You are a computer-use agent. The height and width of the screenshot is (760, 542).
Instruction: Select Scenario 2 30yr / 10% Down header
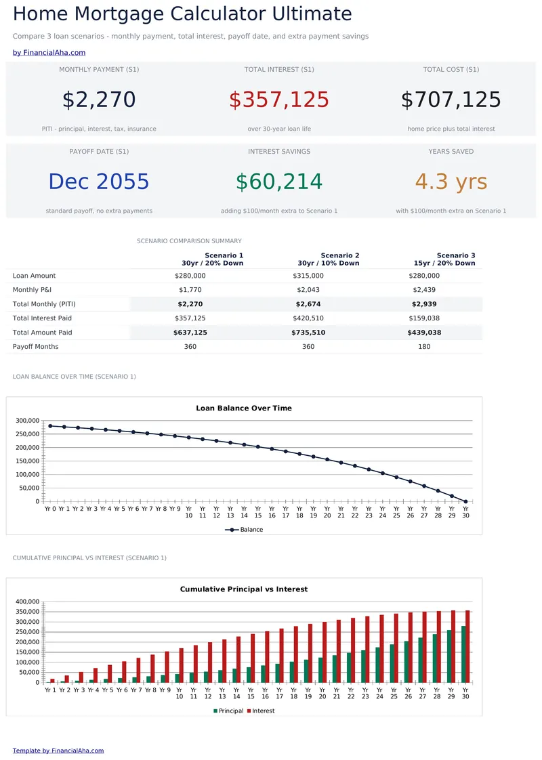pos(328,259)
